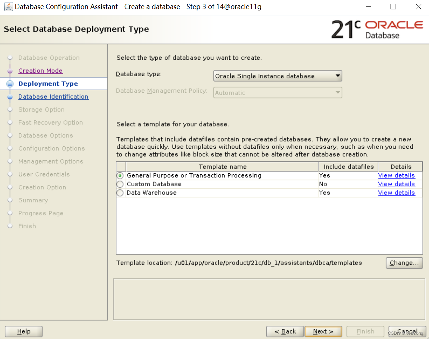The width and height of the screenshot is (429, 339).
Task: Select the Deployment Type step
Action: (48, 83)
